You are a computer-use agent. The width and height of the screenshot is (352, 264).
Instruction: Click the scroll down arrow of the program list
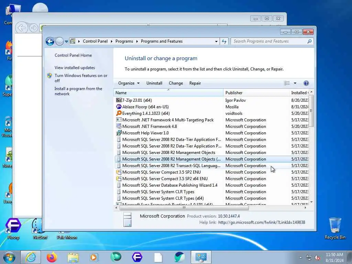[x=311, y=202]
